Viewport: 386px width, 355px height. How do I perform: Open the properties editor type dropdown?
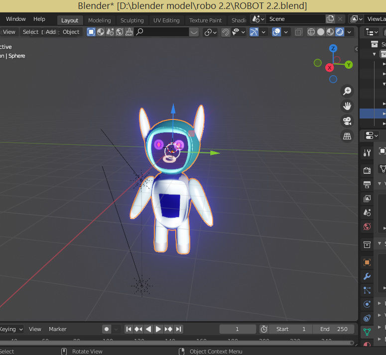click(372, 135)
